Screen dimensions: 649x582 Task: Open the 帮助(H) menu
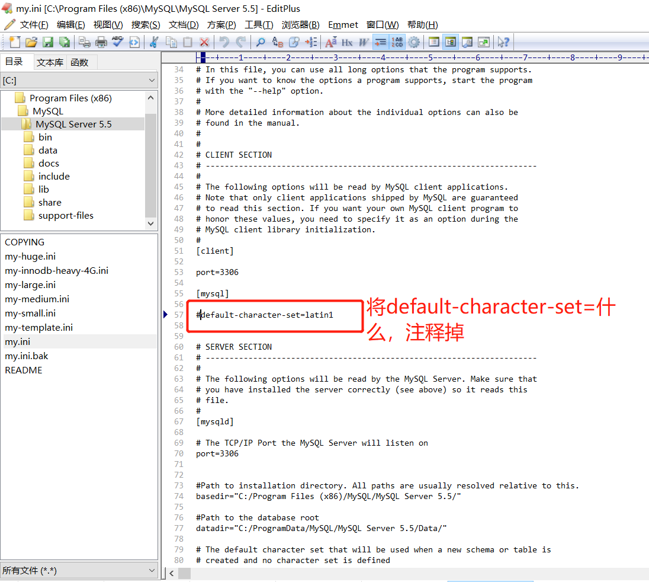tap(422, 25)
